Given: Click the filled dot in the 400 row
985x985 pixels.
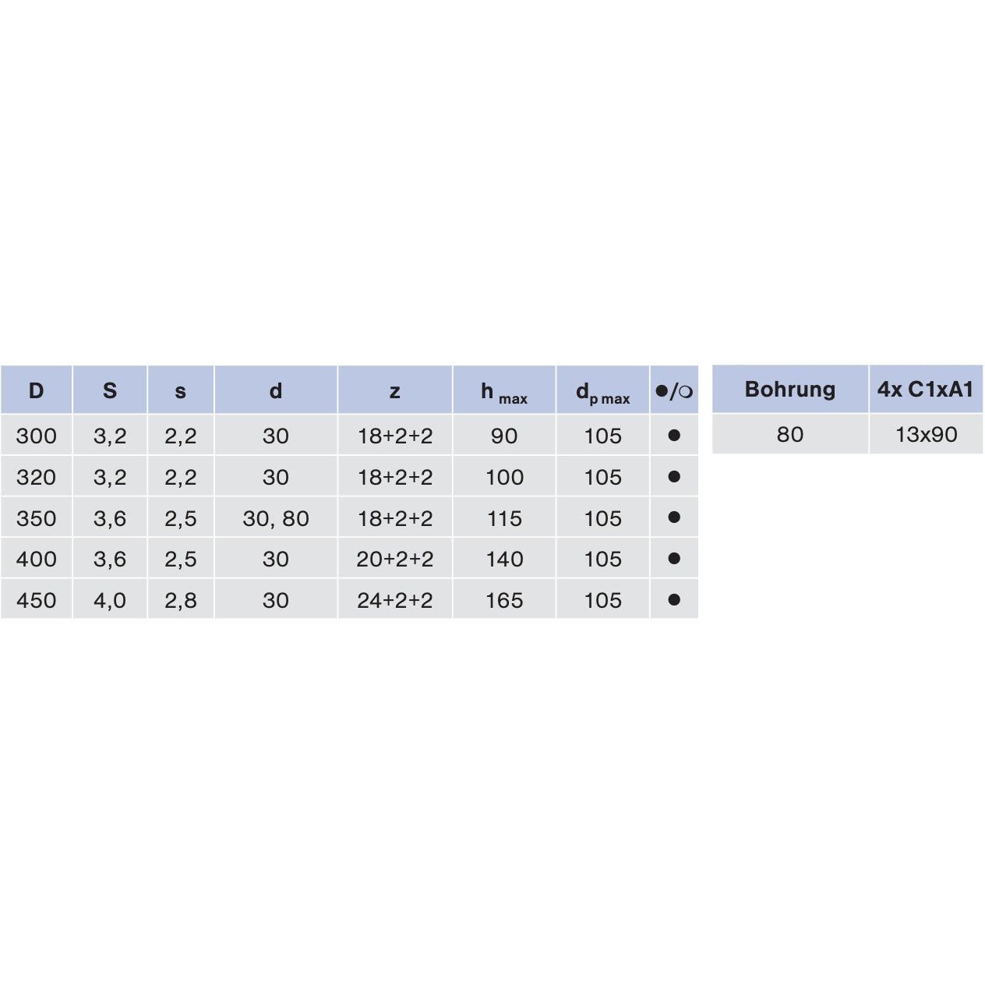Looking at the screenshot, I should pyautogui.click(x=674, y=559).
